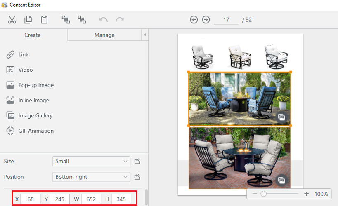Click the X coordinate field
Screen dimensions: 338x206
click(x=31, y=199)
